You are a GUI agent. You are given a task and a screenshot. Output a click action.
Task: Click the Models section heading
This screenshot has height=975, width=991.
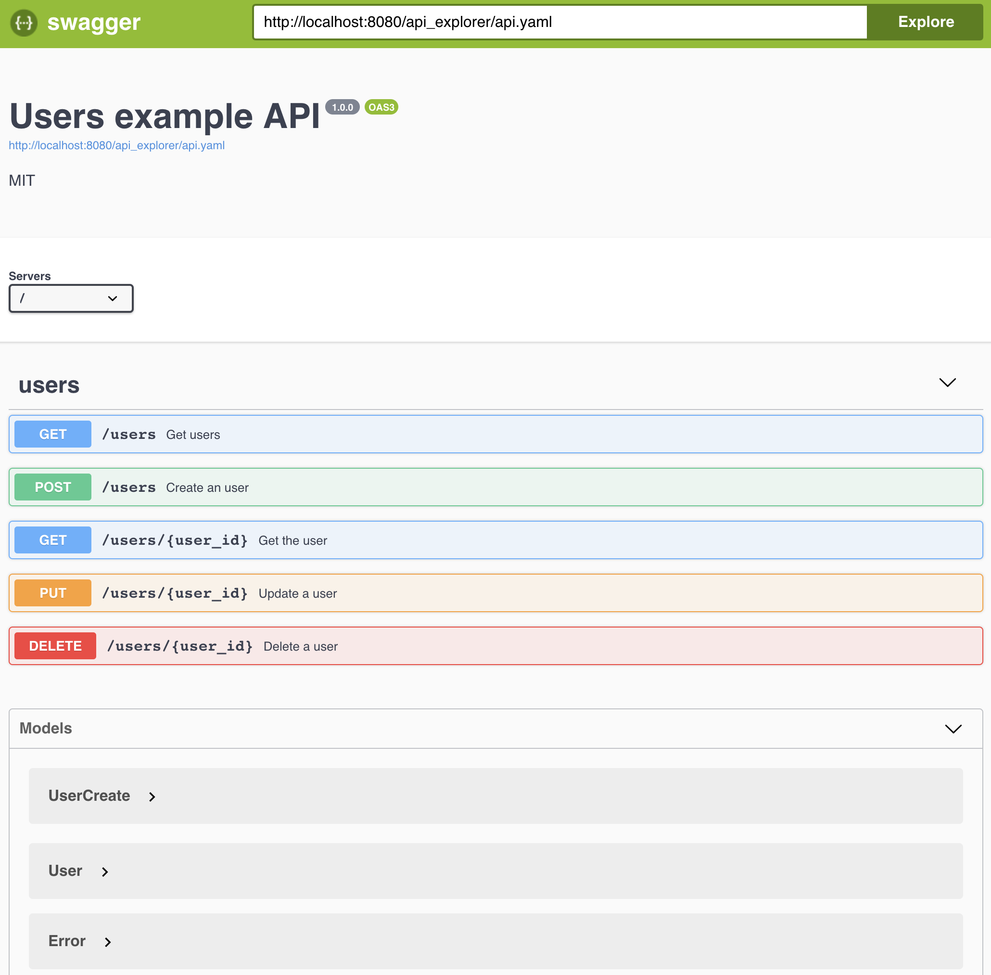tap(46, 728)
